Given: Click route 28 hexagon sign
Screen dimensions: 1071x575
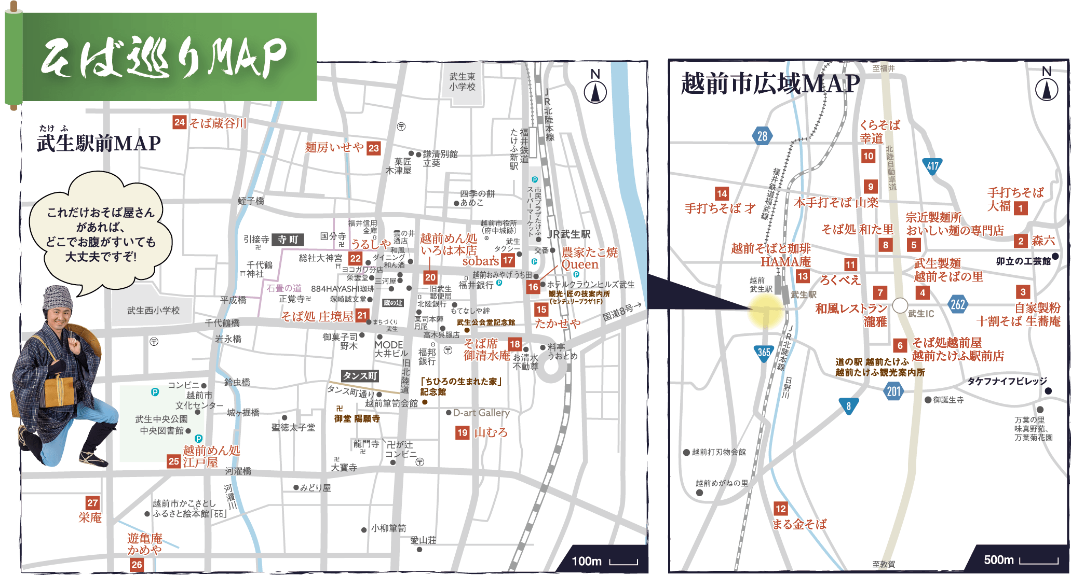Looking at the screenshot, I should click(762, 136).
